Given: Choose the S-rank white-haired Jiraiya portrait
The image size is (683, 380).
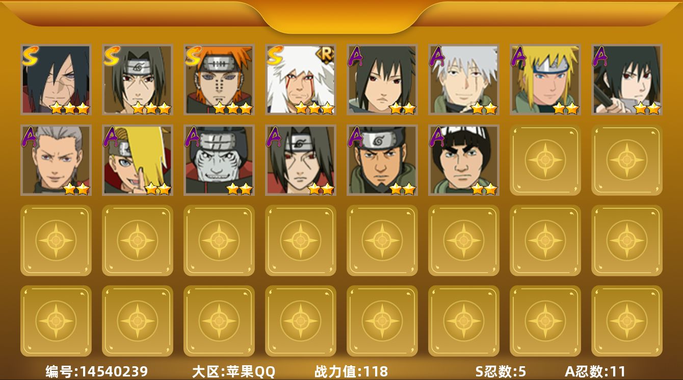Looking at the screenshot, I should click(x=301, y=80).
